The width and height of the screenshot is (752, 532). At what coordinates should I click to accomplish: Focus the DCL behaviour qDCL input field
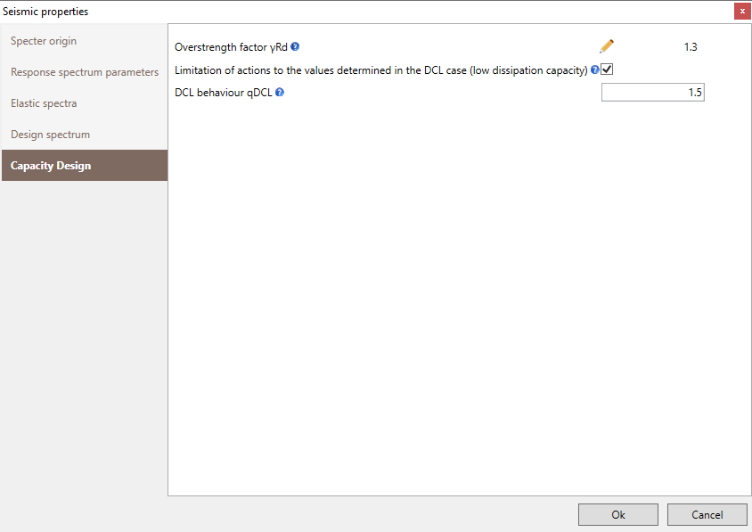click(x=653, y=92)
